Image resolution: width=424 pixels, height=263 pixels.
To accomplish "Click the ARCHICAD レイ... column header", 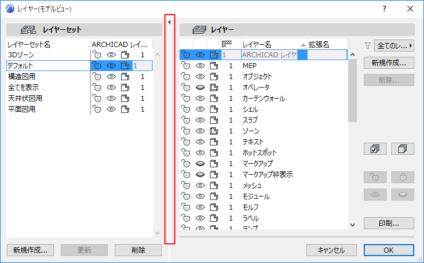I will [121, 44].
